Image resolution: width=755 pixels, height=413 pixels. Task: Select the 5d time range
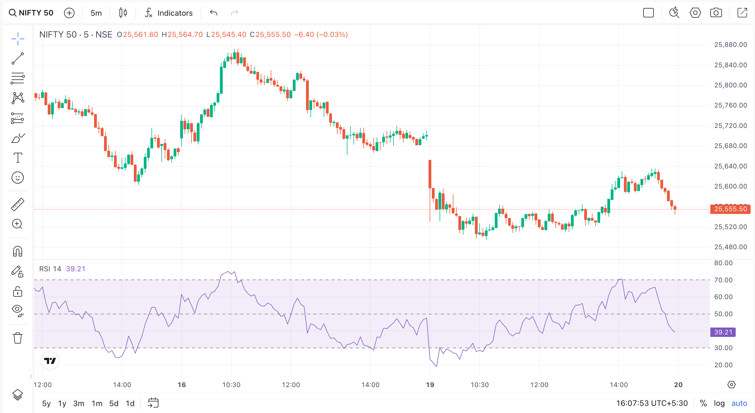click(114, 403)
